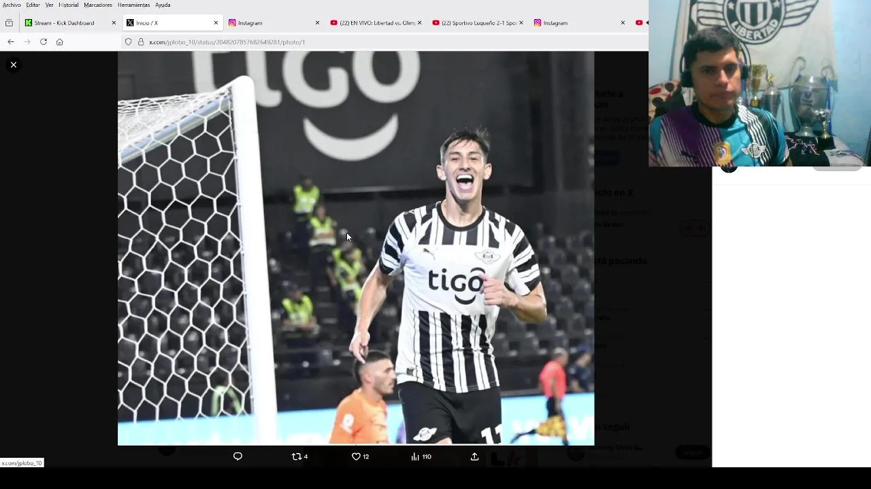Click the browser home icon

(60, 42)
